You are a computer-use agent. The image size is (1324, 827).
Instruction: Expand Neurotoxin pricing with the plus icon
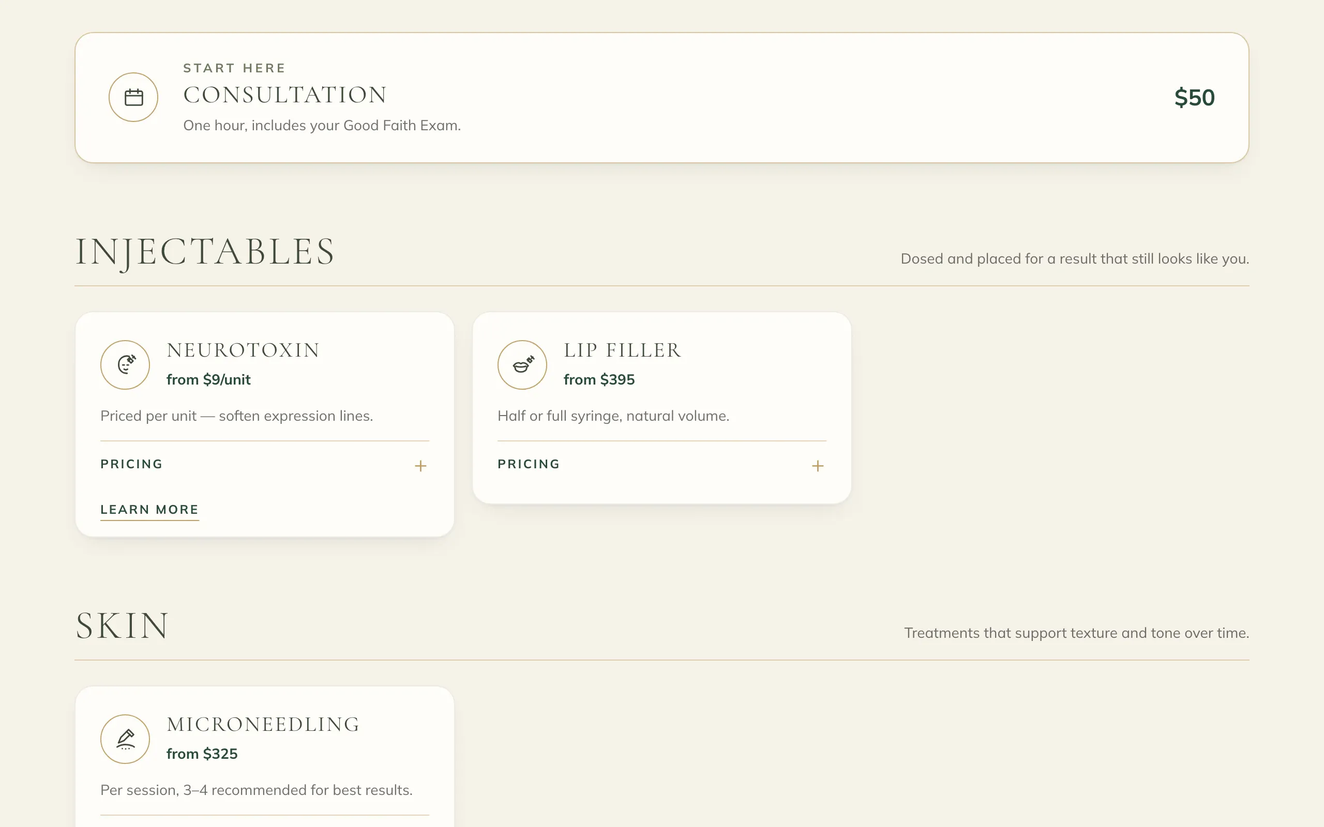point(420,466)
